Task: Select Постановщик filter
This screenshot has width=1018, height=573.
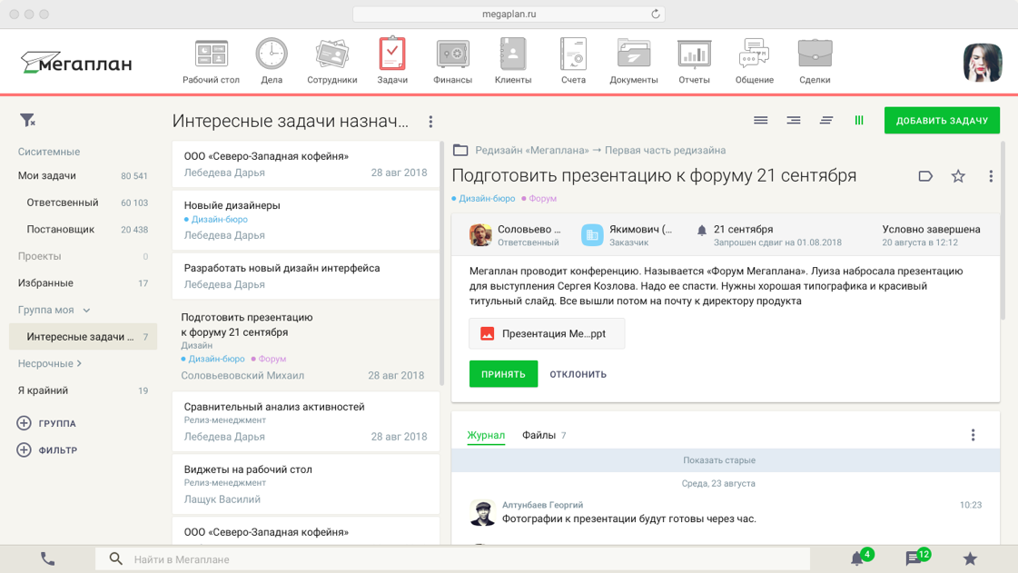Action: pos(84,229)
